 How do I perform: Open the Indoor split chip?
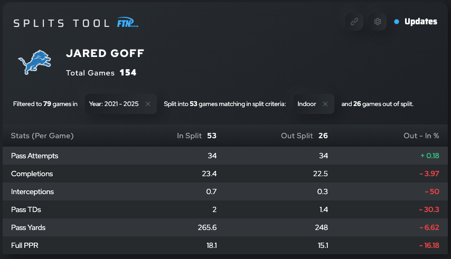click(x=307, y=104)
